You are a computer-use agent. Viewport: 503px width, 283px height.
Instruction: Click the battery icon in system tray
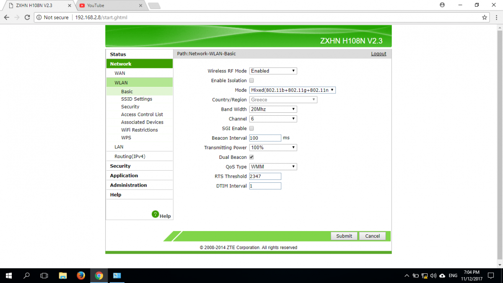[x=415, y=276]
